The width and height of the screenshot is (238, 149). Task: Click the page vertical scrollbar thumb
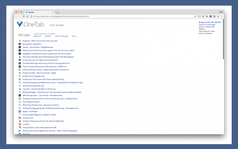click(x=223, y=39)
